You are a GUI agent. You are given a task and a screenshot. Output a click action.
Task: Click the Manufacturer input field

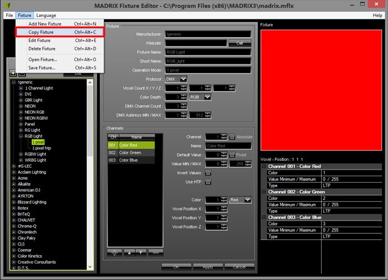tap(208, 34)
